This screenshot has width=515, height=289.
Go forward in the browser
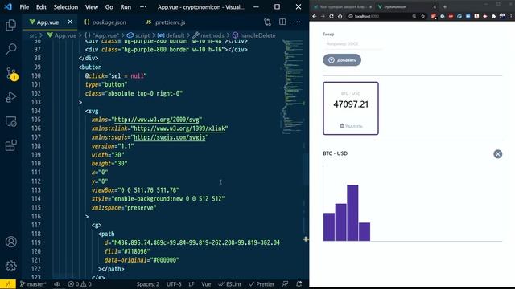point(323,16)
